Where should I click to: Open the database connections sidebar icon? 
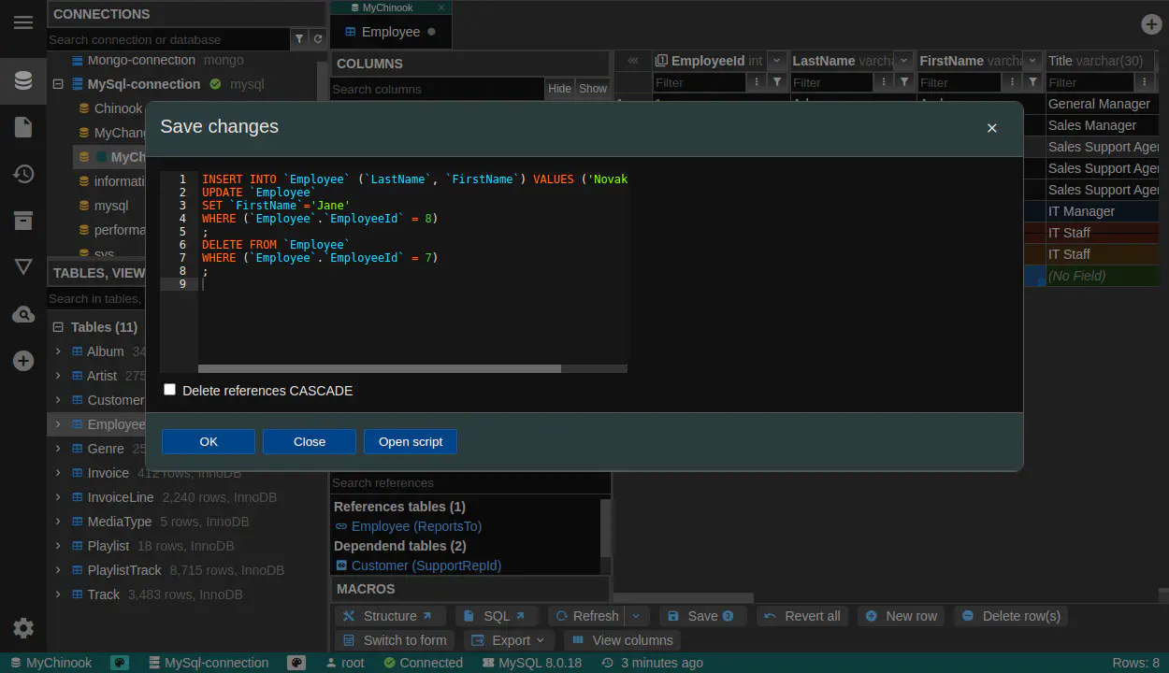[23, 80]
